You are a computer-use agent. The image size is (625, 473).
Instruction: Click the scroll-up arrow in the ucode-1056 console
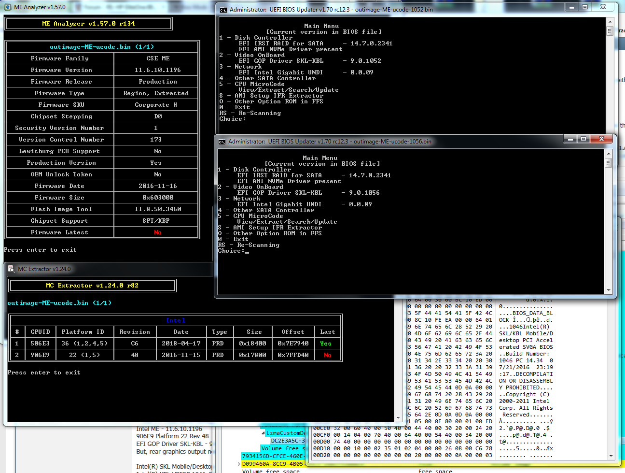click(x=609, y=154)
